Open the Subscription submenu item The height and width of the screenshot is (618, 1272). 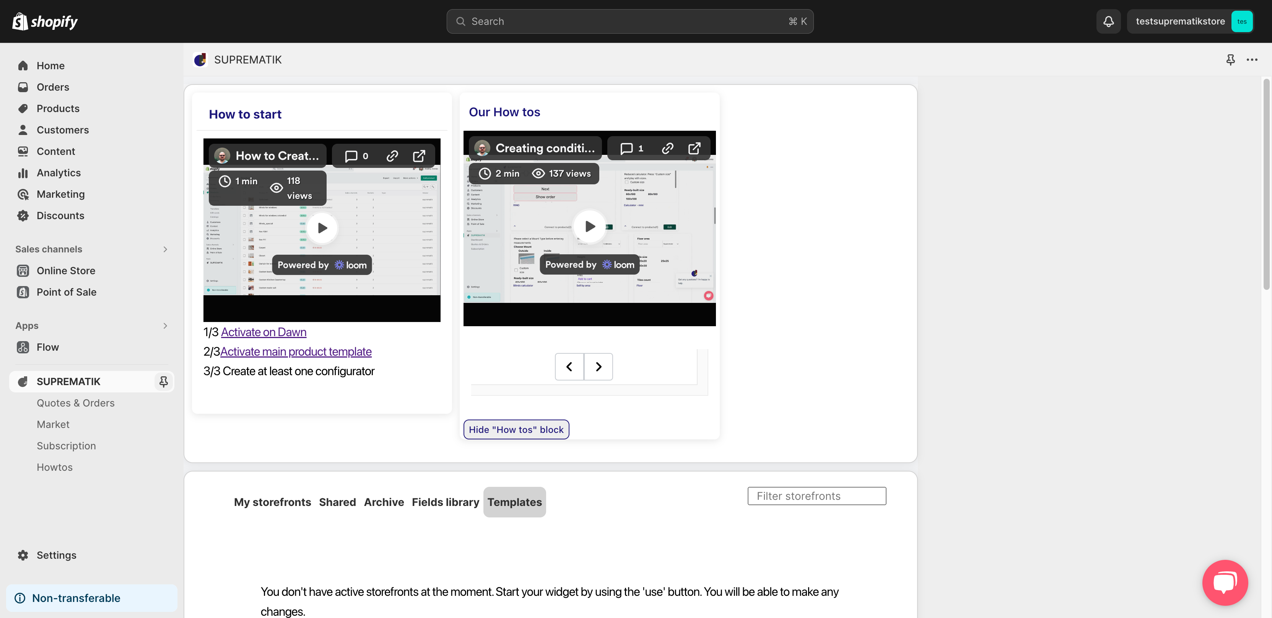66,446
